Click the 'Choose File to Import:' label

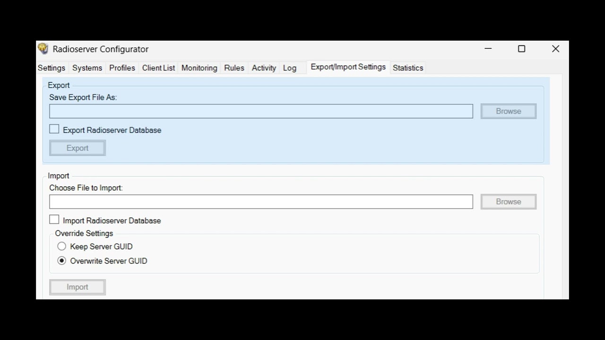tap(86, 188)
